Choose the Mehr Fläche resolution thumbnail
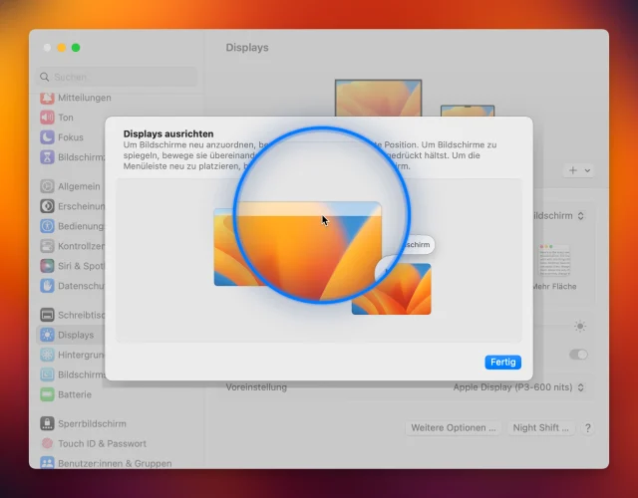 coord(554,261)
